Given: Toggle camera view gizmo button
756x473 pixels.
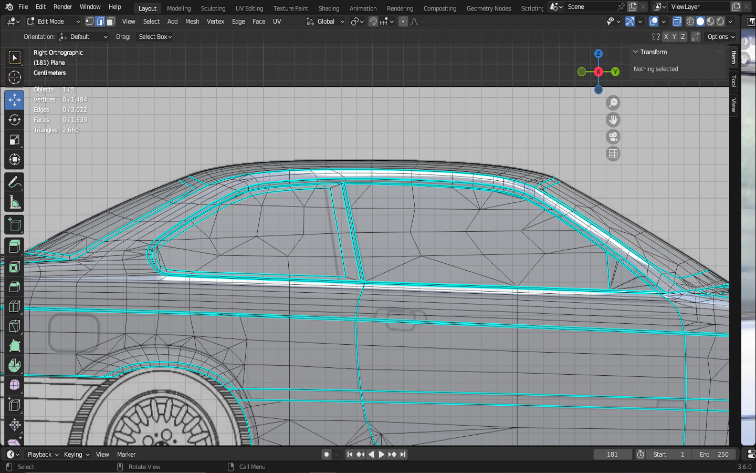Looking at the screenshot, I should [613, 137].
